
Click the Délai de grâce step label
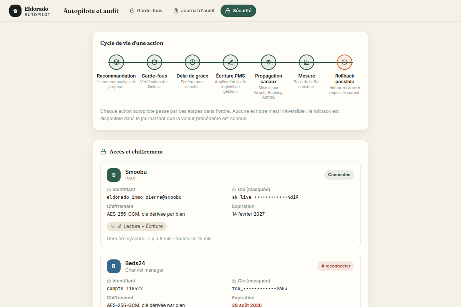[x=192, y=76]
